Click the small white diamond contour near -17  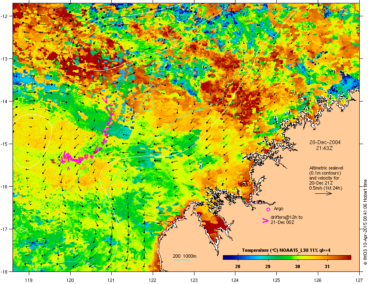point(22,229)
